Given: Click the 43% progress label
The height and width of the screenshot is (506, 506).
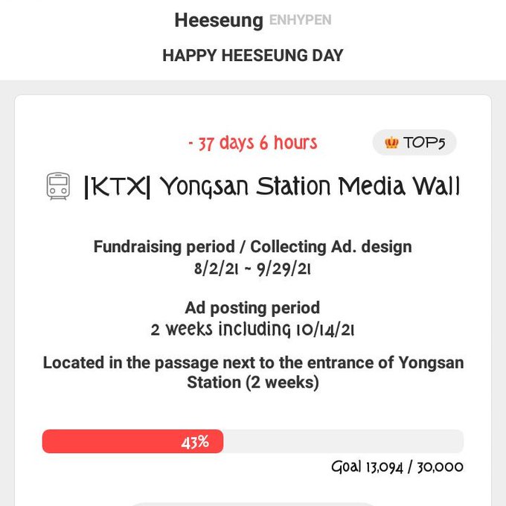Looking at the screenshot, I should (x=195, y=442).
